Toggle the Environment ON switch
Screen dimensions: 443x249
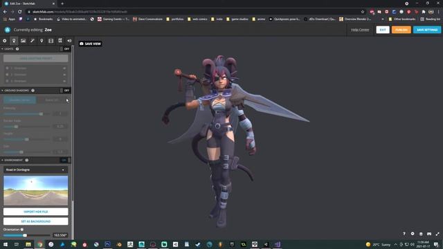click(65, 160)
